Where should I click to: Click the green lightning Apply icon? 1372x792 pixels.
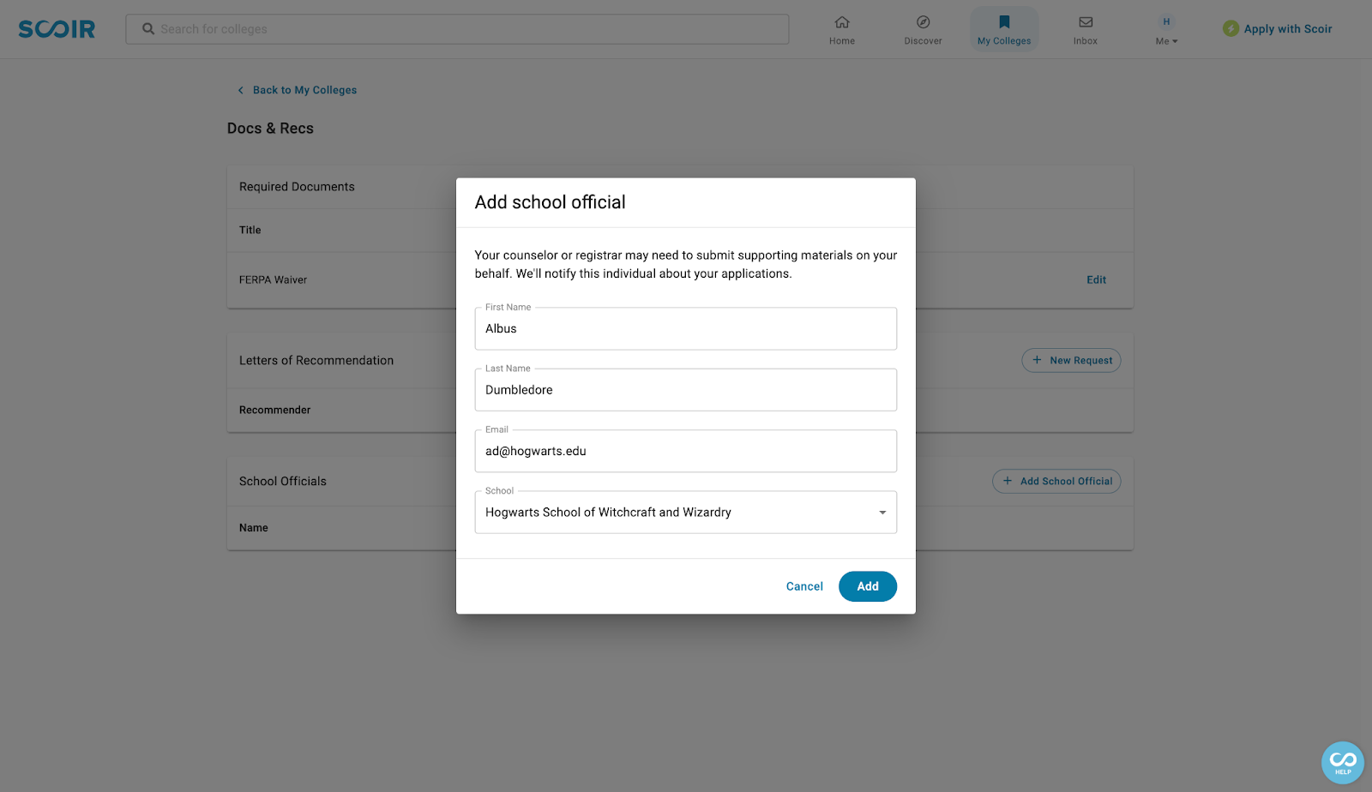click(x=1231, y=29)
